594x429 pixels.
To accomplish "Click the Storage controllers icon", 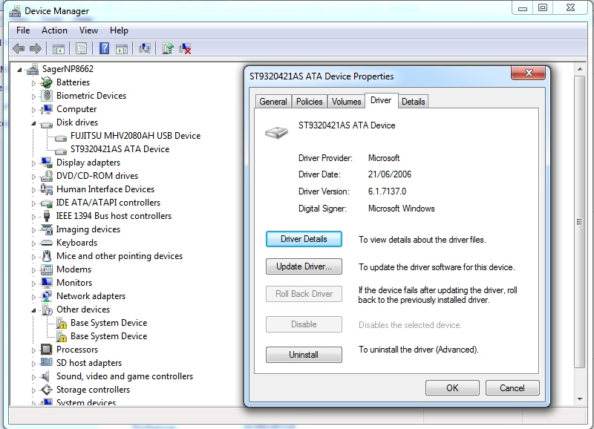I will point(47,390).
